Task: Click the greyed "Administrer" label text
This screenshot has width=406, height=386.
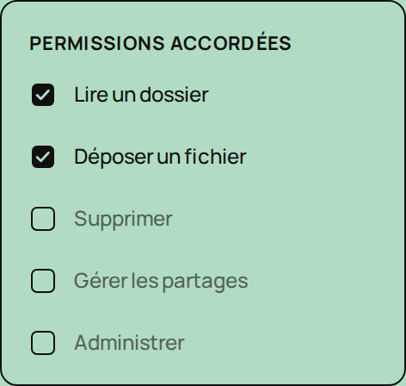Action: [129, 343]
